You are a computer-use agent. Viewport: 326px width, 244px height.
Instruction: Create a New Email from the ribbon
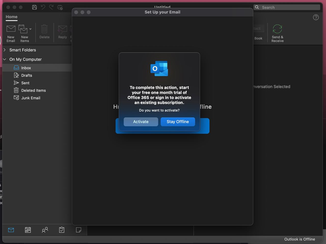[x=11, y=34]
